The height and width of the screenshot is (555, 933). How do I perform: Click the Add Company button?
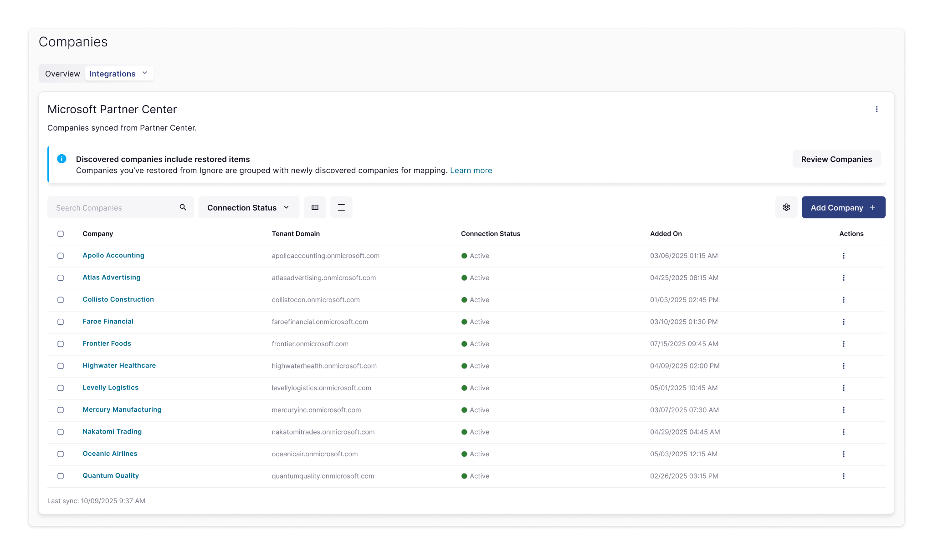tap(843, 207)
